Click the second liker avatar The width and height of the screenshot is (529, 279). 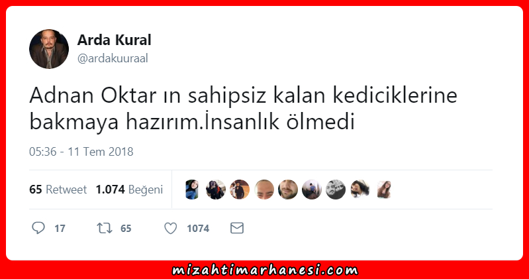[216, 190]
